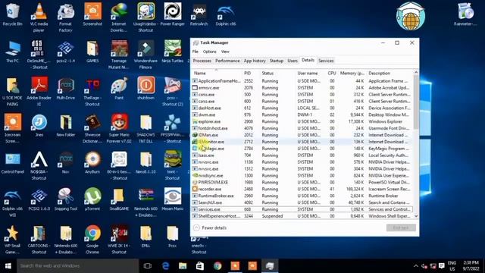The width and height of the screenshot is (485, 273).
Task: Open Super Mario Forever desktop icon
Action: [119, 128]
